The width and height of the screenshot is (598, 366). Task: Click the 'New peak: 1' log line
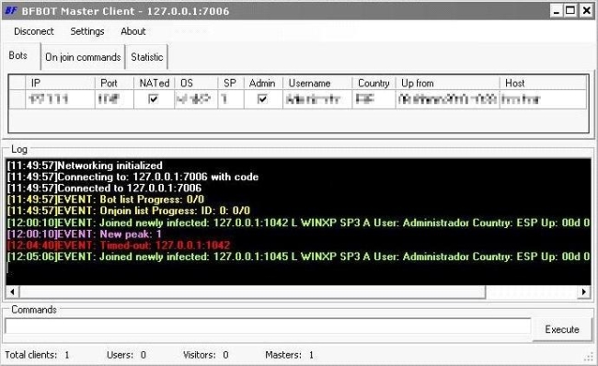pyautogui.click(x=85, y=234)
